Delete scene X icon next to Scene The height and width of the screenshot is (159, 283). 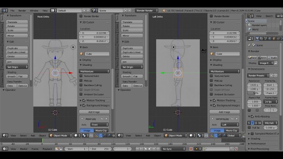click(x=130, y=11)
